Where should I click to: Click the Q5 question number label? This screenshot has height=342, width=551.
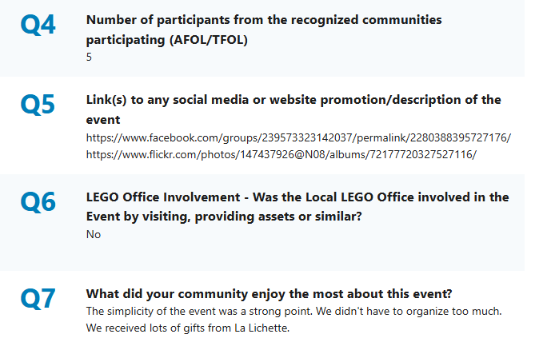(x=38, y=105)
